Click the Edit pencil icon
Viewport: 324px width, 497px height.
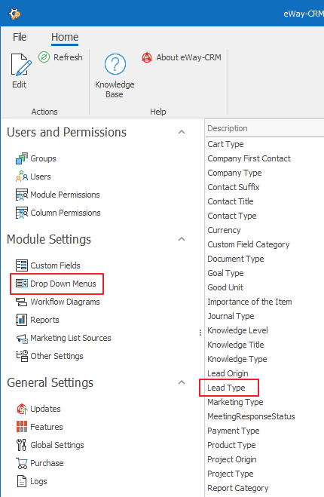[21, 64]
